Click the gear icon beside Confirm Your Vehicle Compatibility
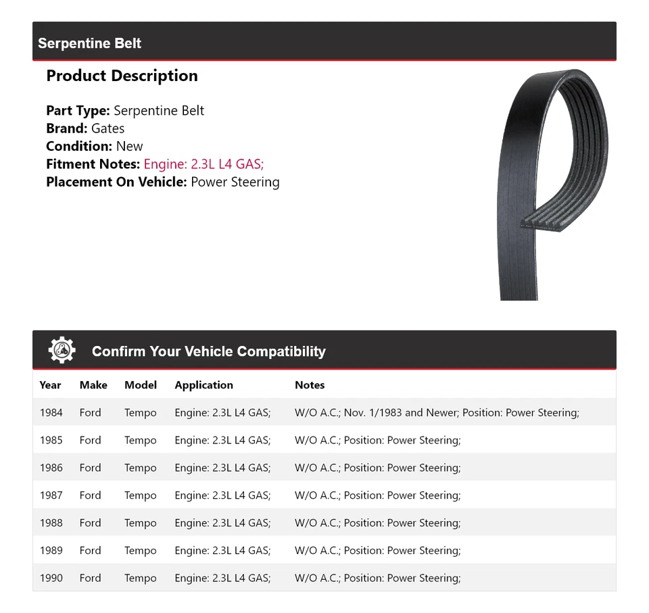Image resolution: width=649 pixels, height=613 pixels. click(x=62, y=350)
